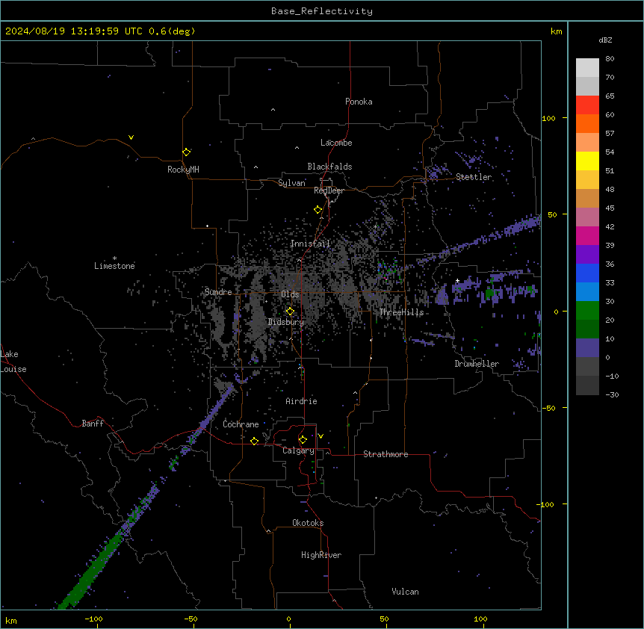This screenshot has width=644, height=629.
Task: Click the Airdrie city label
Action: click(x=301, y=401)
